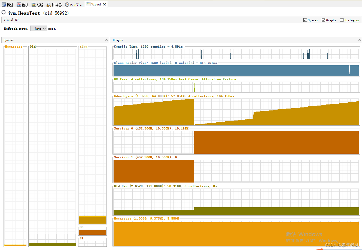Image resolution: width=362 pixels, height=250 pixels.
Task: Click the Old usage bar in Spaces
Action: (53, 244)
